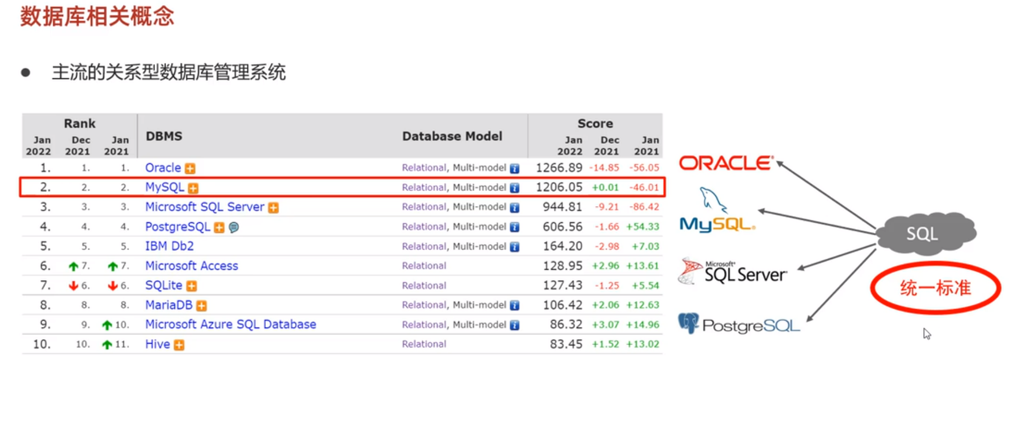1018x436 pixels.
Task: Click the gray SQL cloud shape
Action: (925, 234)
